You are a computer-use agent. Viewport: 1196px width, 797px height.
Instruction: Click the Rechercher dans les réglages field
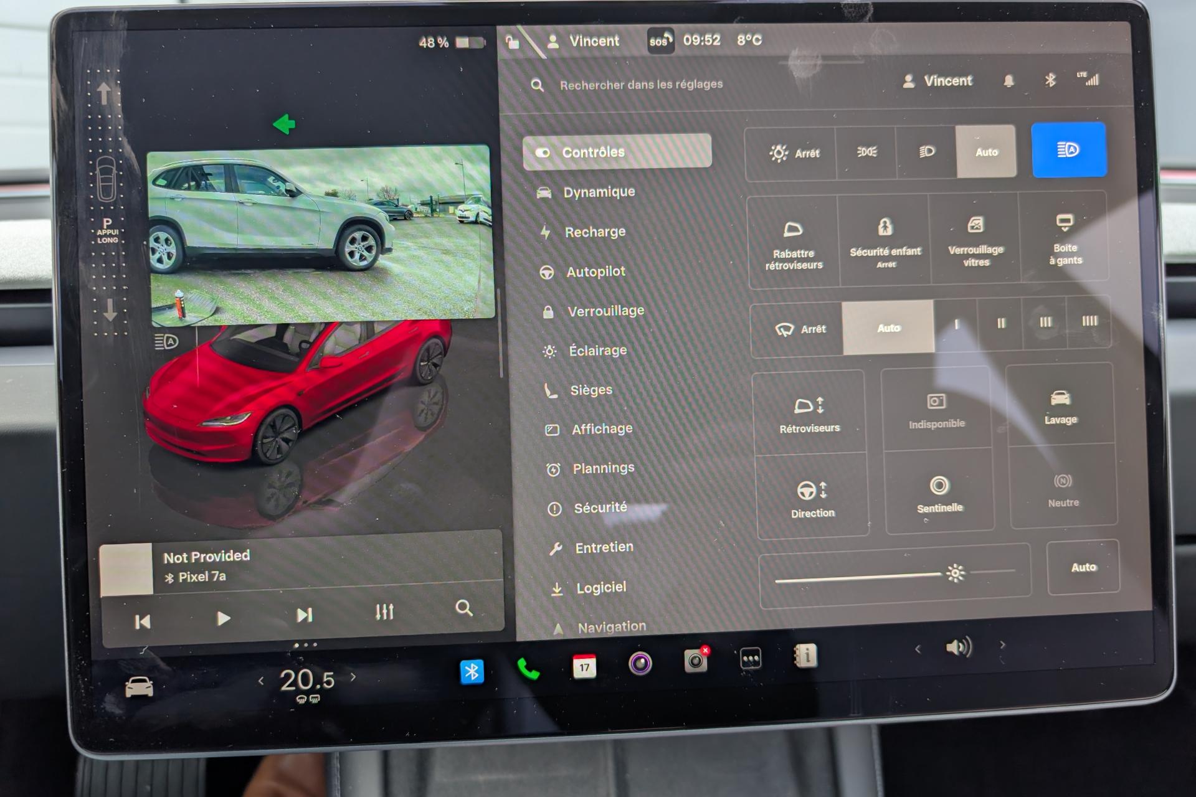tap(641, 84)
